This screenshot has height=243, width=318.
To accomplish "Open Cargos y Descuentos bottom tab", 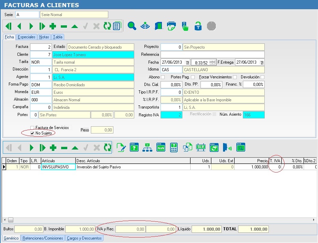I will [84, 238].
